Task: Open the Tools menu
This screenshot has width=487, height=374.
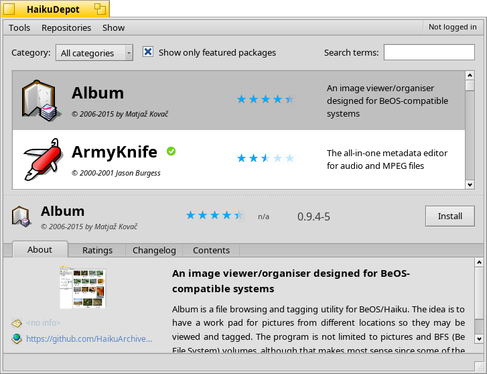Action: coord(19,27)
